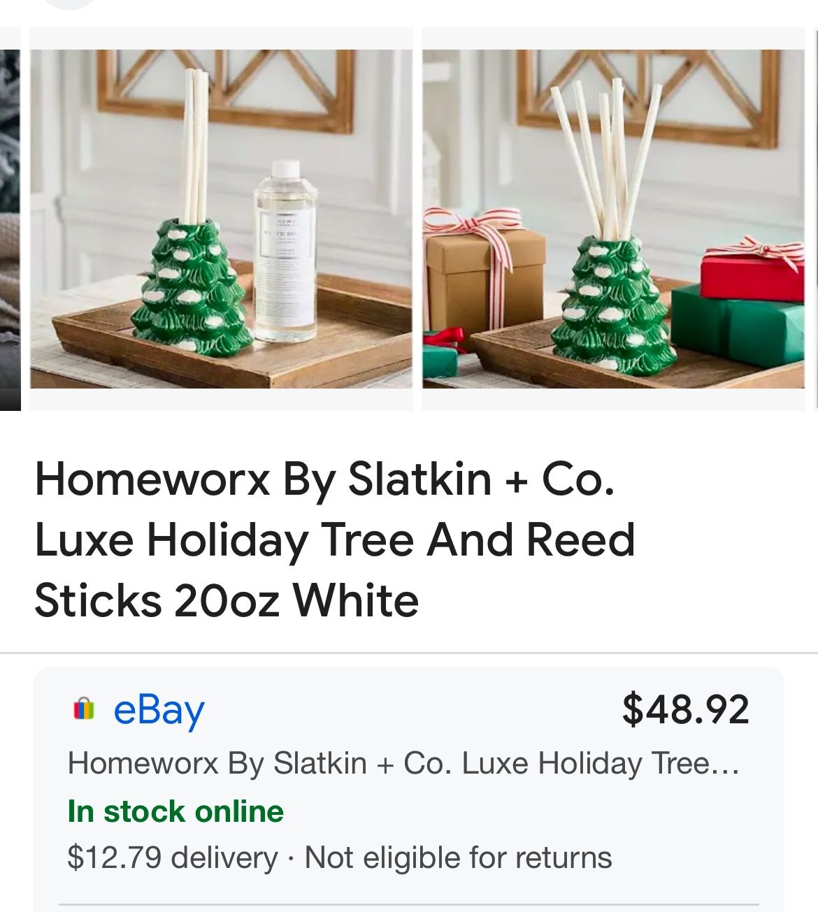Click the eBay shopping bag icon
818x912 pixels.
coord(83,709)
